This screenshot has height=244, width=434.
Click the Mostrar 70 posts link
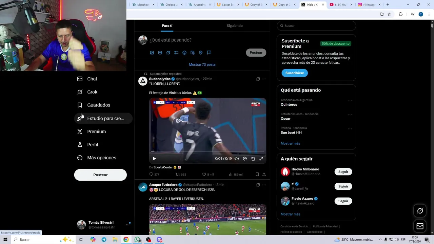[x=202, y=64]
